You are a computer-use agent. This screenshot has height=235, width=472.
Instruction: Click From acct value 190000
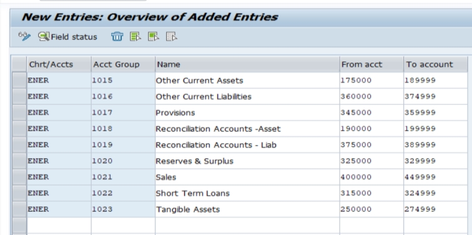[x=371, y=129]
